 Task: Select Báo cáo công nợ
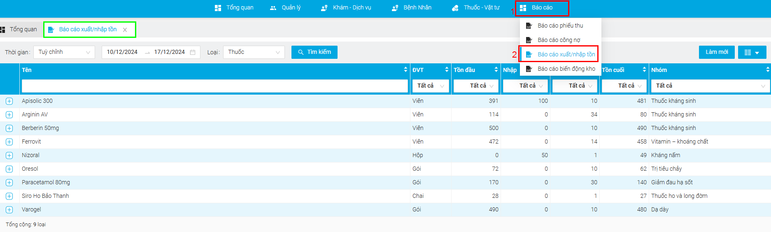561,40
